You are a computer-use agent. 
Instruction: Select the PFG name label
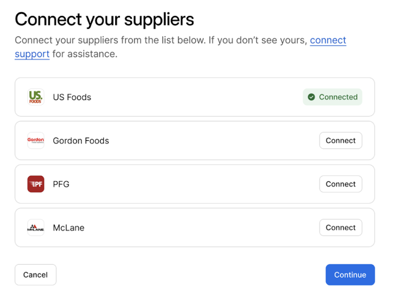[61, 184]
